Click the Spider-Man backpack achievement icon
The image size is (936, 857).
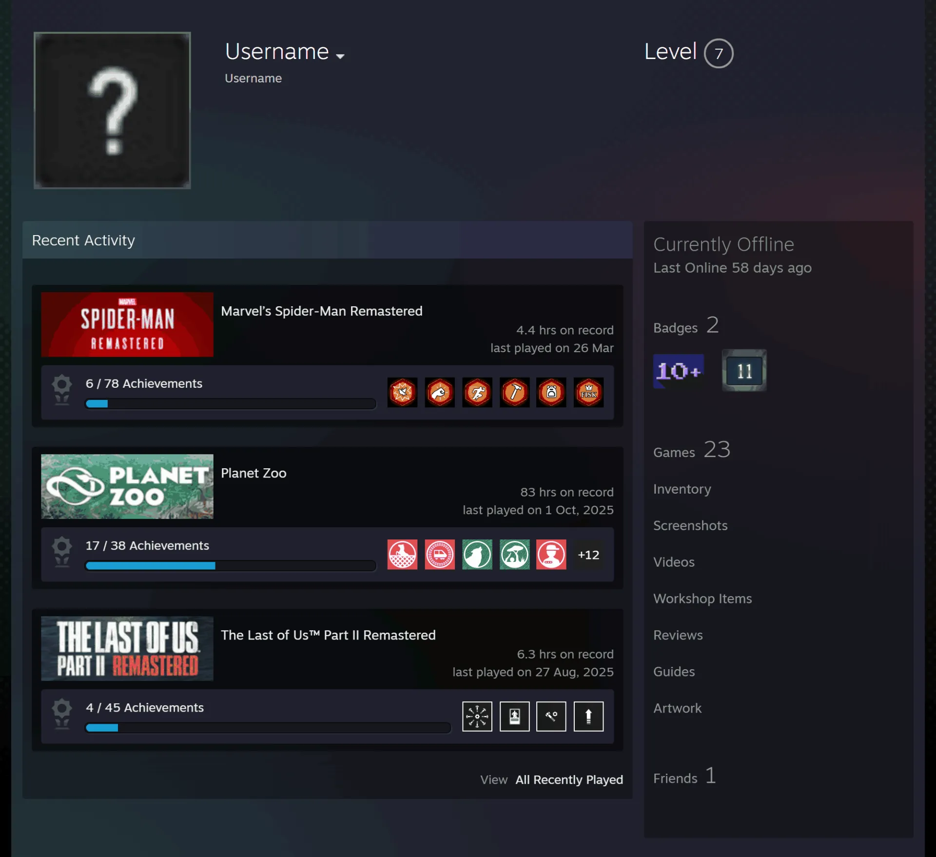(x=551, y=392)
